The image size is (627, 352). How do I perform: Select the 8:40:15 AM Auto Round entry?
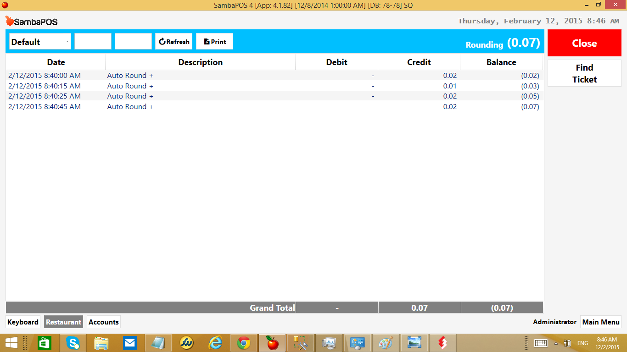[126, 86]
